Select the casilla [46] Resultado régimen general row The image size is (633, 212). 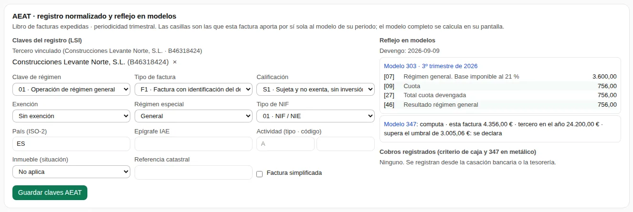point(500,105)
